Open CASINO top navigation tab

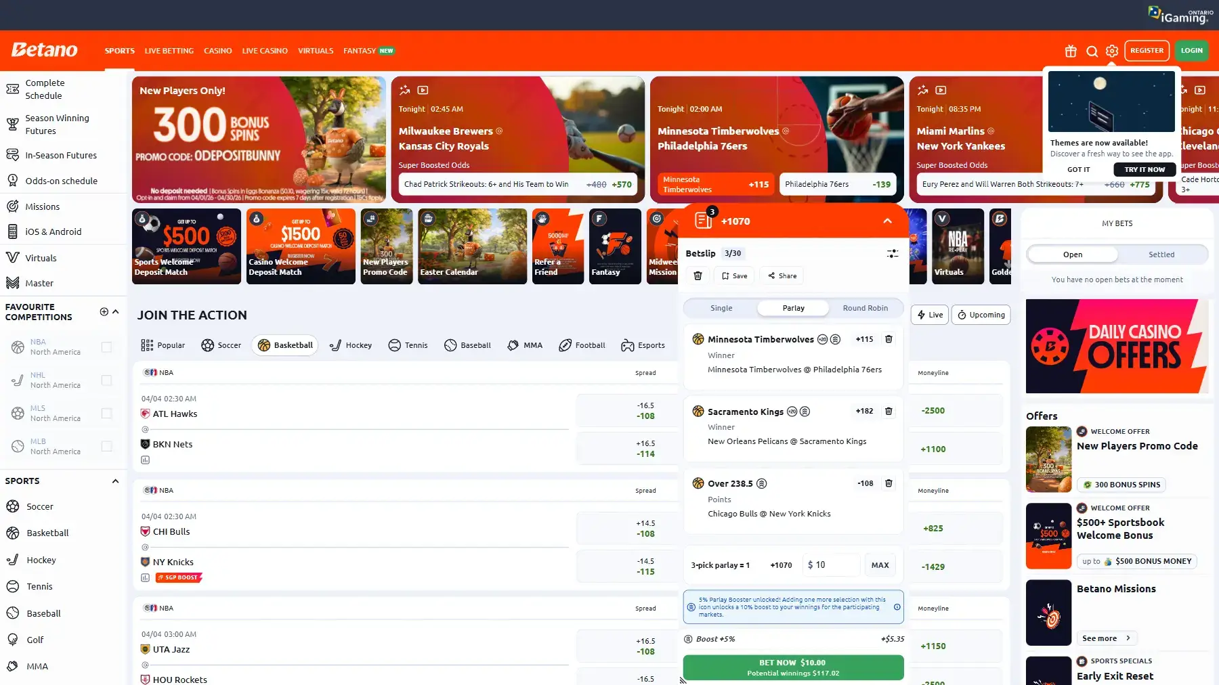point(218,51)
